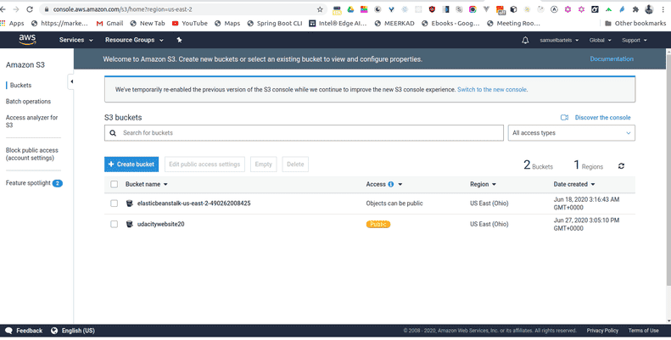This screenshot has width=671, height=340.
Task: Click the green up-arrow extension icon
Action: [x=608, y=9]
